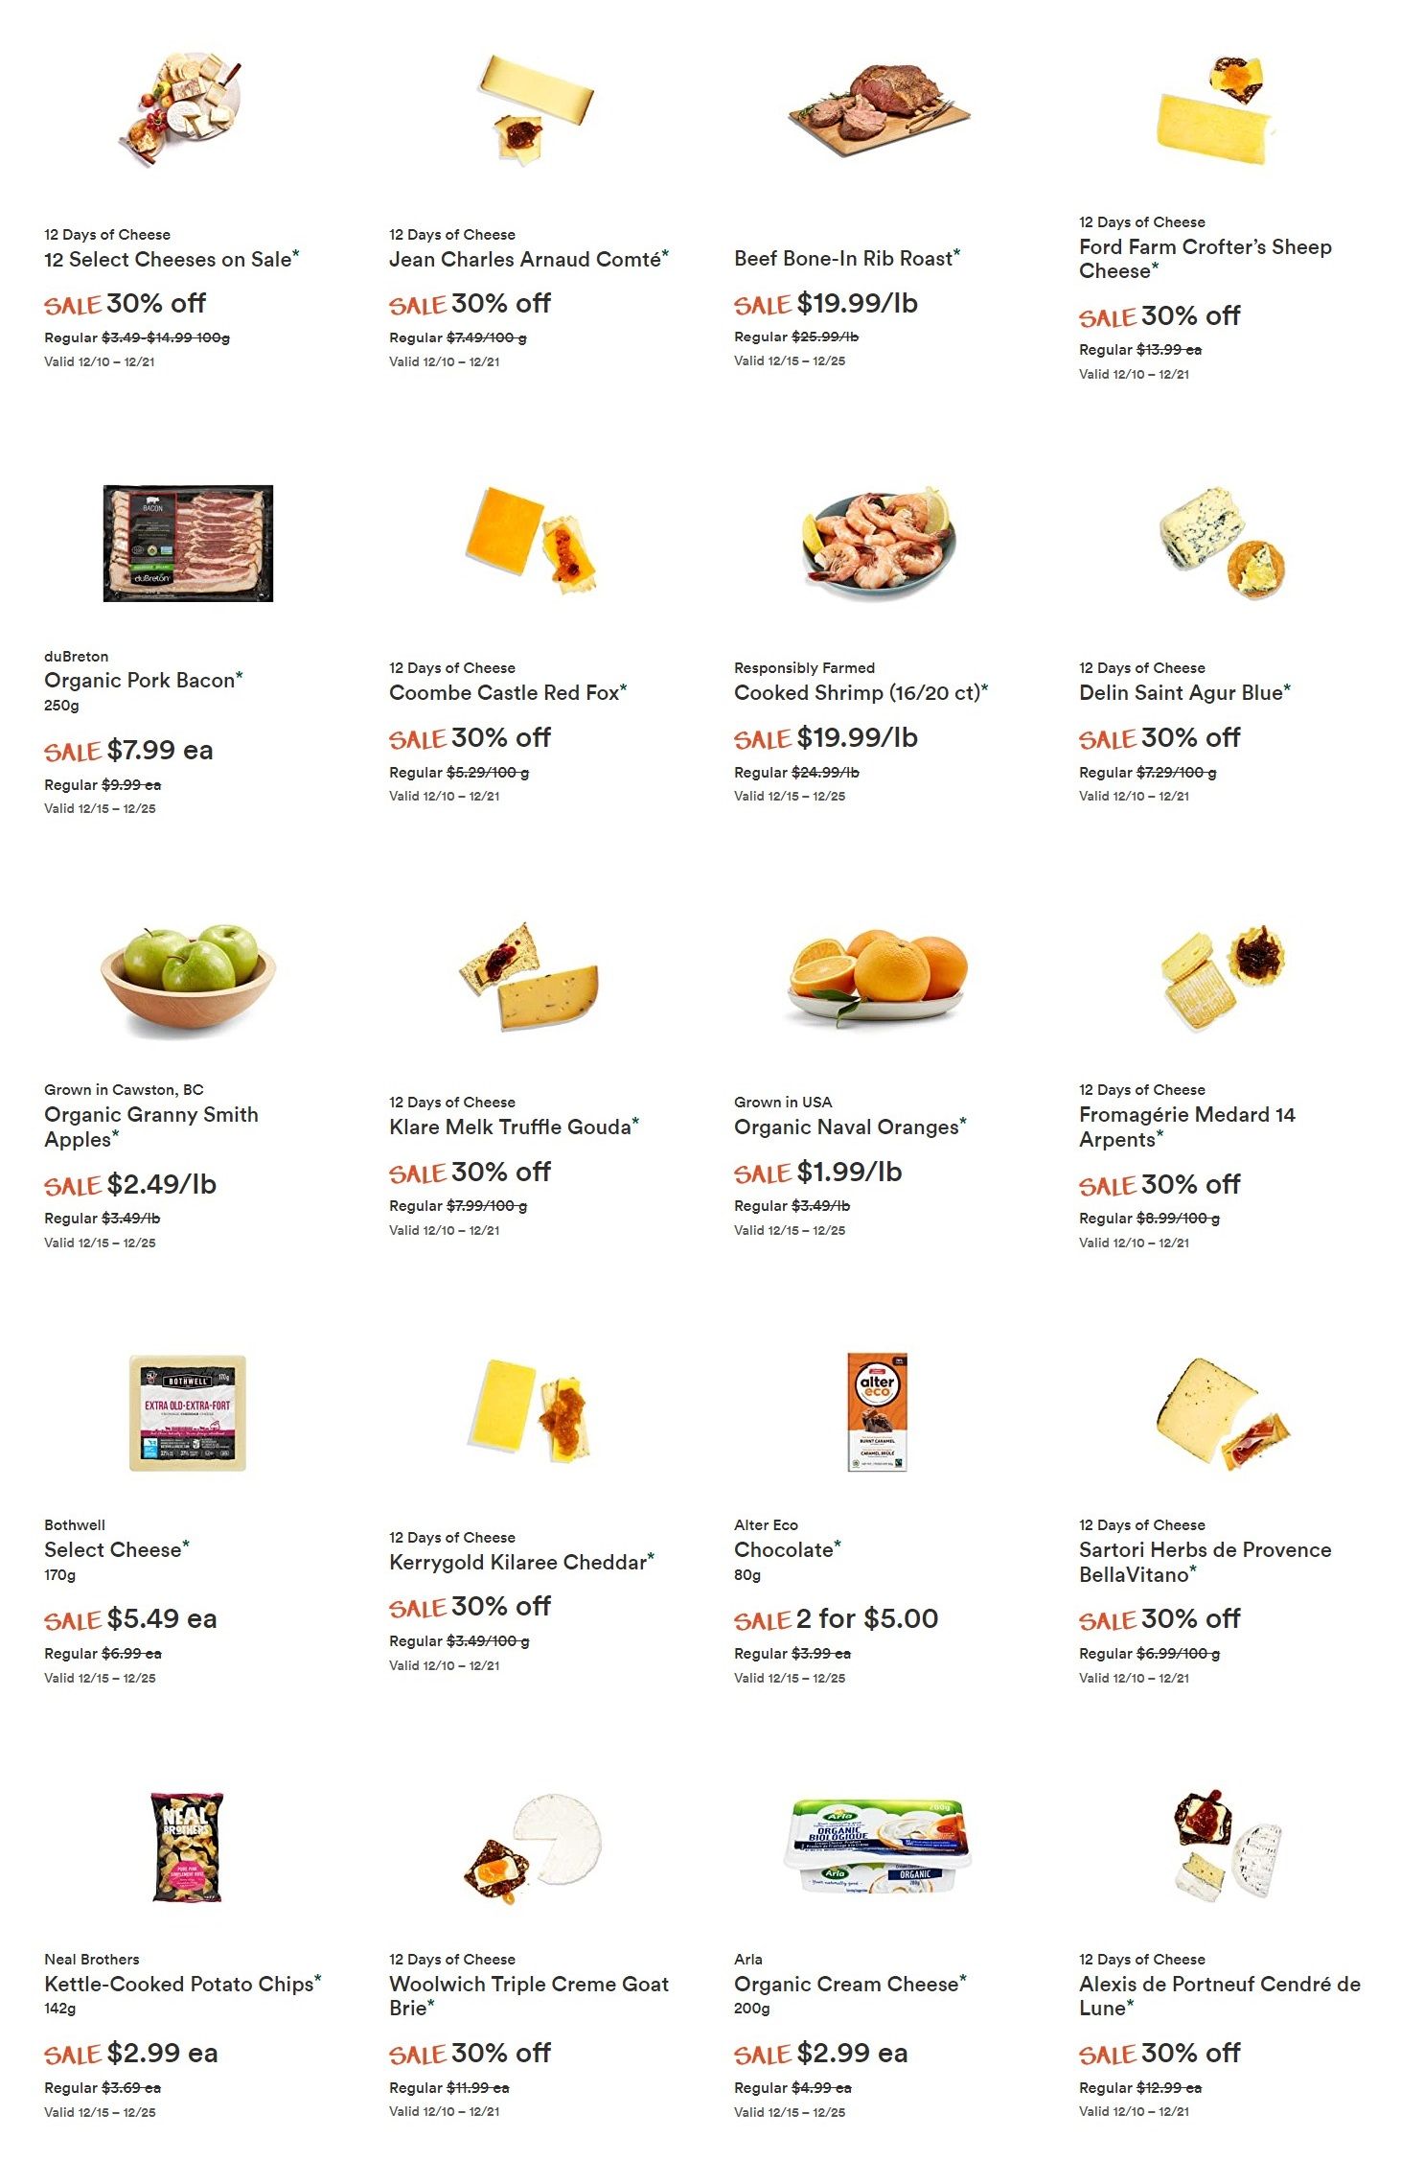Open the 12 Select Cheeses on Sale image
The height and width of the screenshot is (2184, 1401).
point(182,108)
